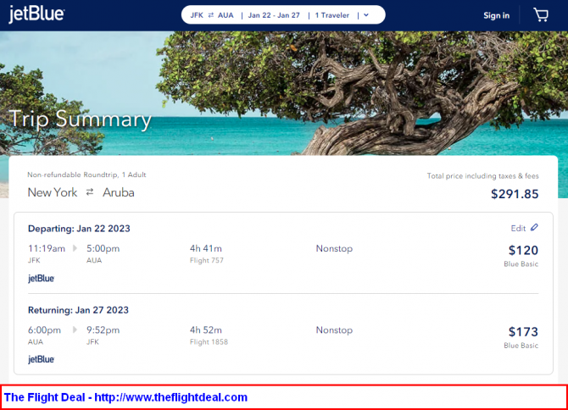
Task: Click Blue Basic under the $173 fare
Action: click(521, 346)
